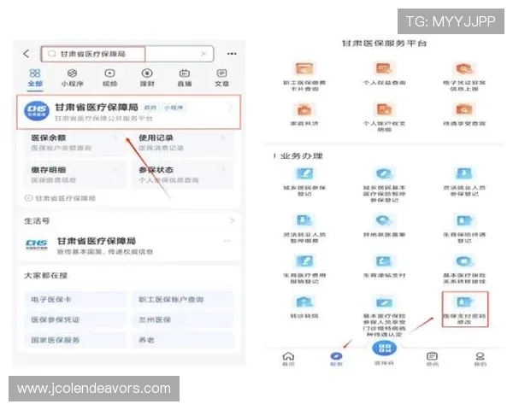The image size is (513, 410).
Task: Open the 直播 tab
Action: 184,78
